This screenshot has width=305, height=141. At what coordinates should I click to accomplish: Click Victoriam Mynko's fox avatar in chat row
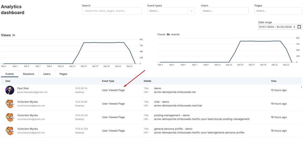pyautogui.click(x=10, y=104)
